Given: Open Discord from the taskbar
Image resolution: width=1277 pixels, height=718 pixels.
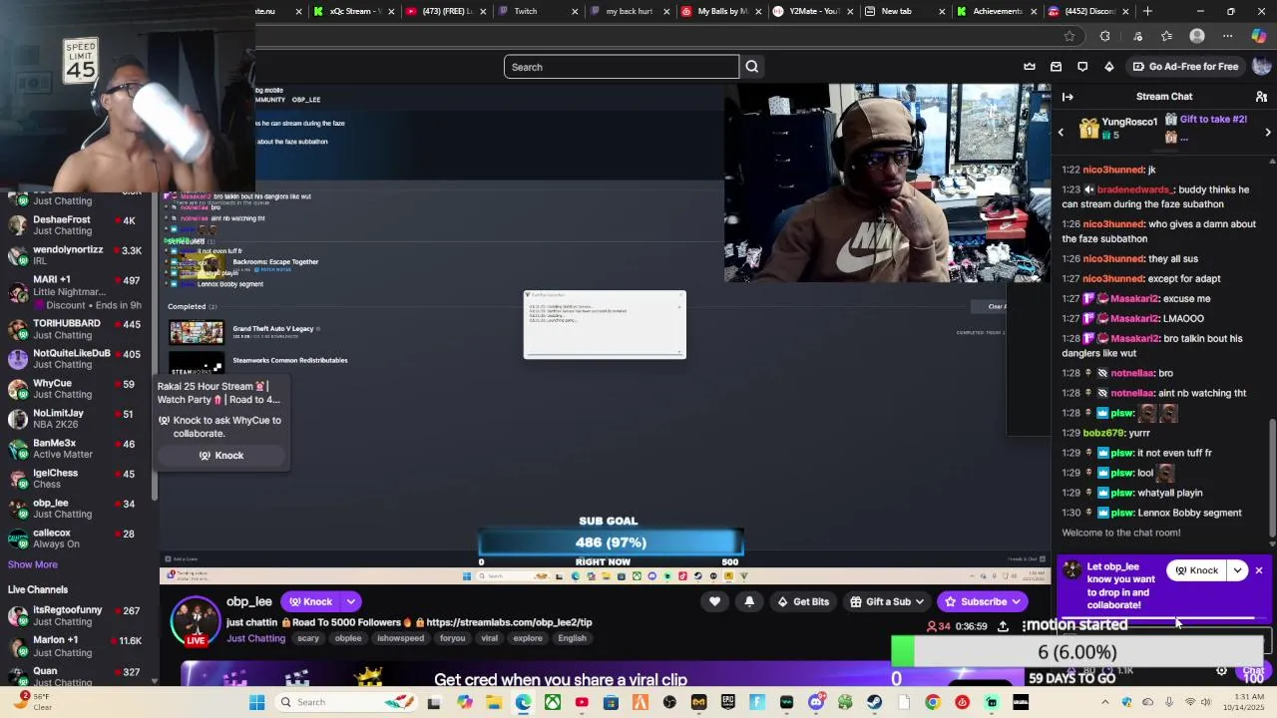Looking at the screenshot, I should [x=816, y=702].
